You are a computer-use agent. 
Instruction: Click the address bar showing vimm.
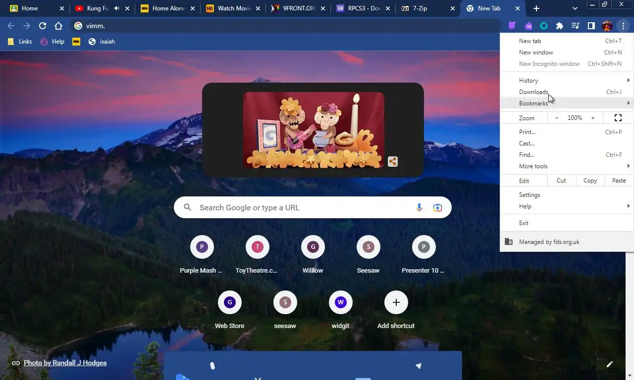point(286,26)
